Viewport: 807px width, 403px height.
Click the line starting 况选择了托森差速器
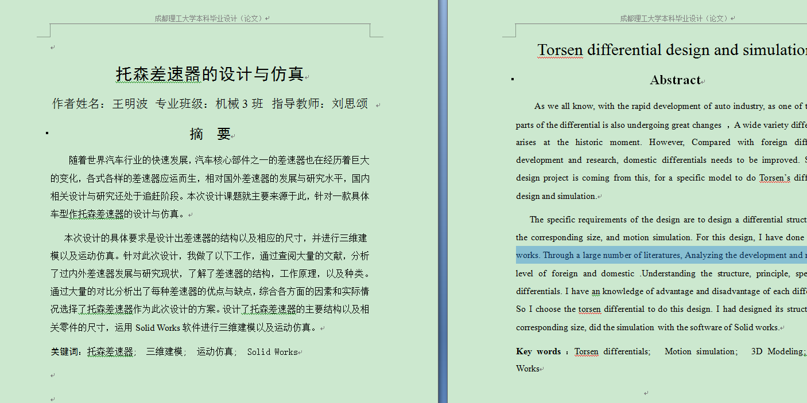(210, 309)
